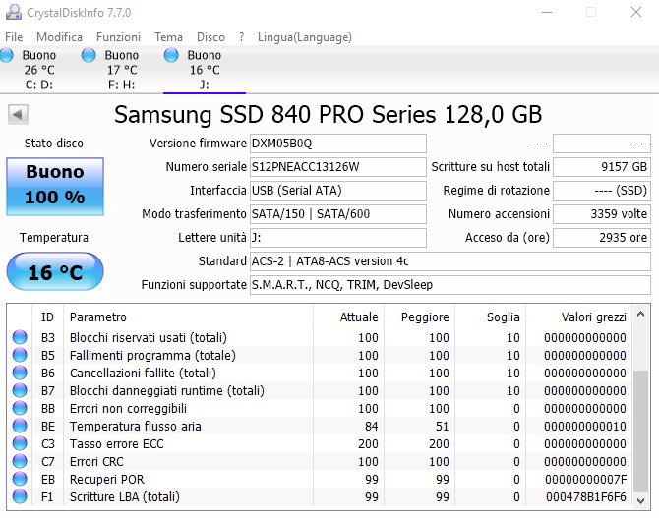Click status orb for B5 Fallimenti programma
Image resolution: width=659 pixels, height=518 pixels.
coord(20,355)
